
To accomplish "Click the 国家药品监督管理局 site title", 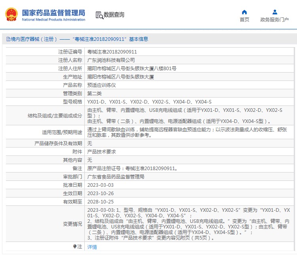I will [x=53, y=12].
